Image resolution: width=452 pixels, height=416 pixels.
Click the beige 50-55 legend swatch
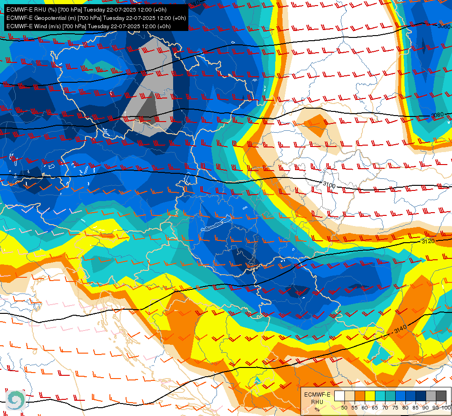coord(350,396)
